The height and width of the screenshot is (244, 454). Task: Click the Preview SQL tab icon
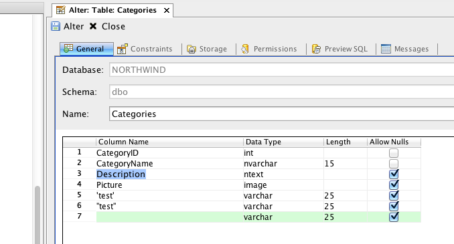pos(316,49)
